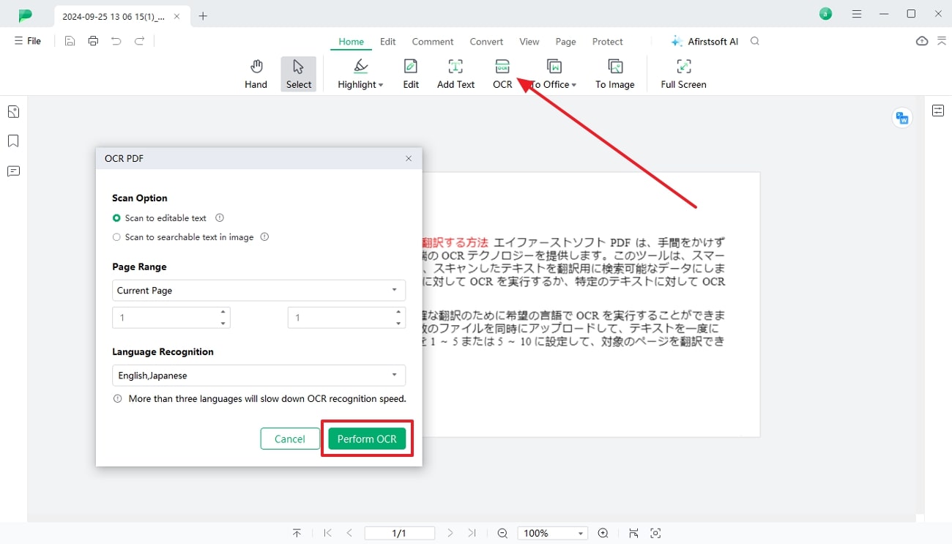Image resolution: width=952 pixels, height=544 pixels.
Task: Close the OCR PDF dialog
Action: point(409,158)
